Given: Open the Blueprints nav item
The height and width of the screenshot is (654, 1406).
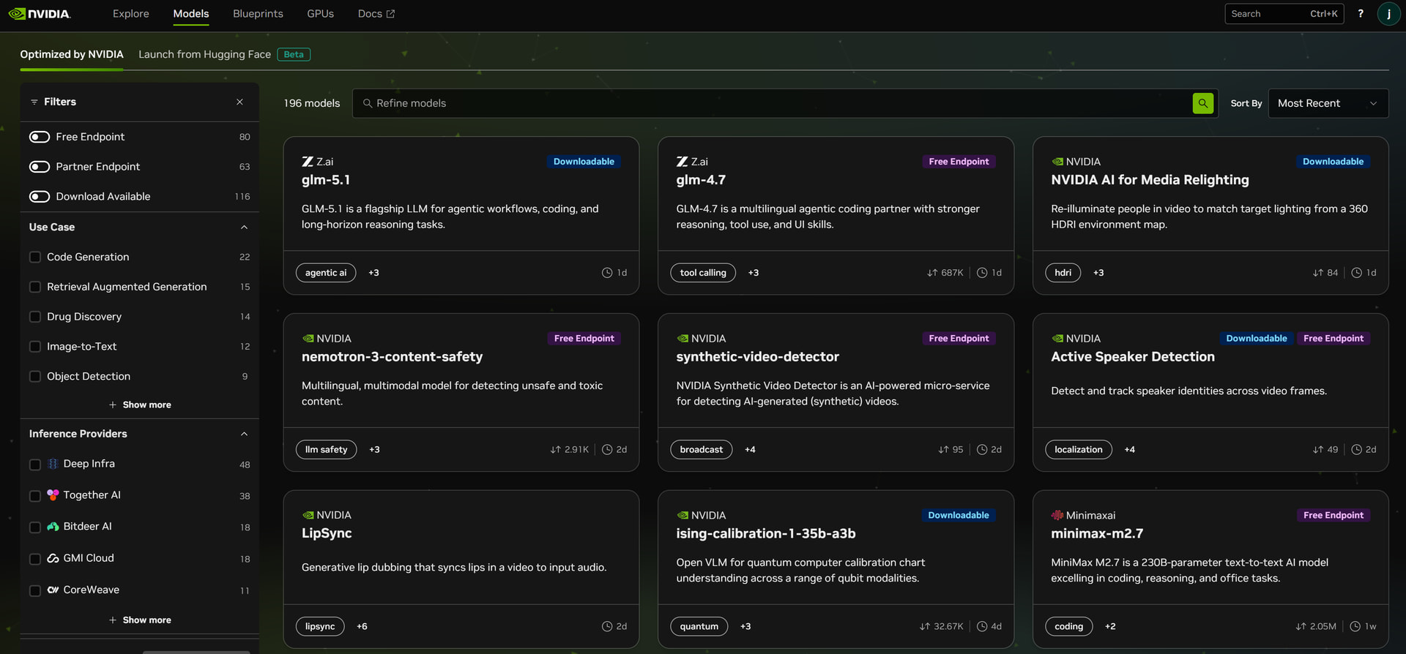Looking at the screenshot, I should [258, 14].
